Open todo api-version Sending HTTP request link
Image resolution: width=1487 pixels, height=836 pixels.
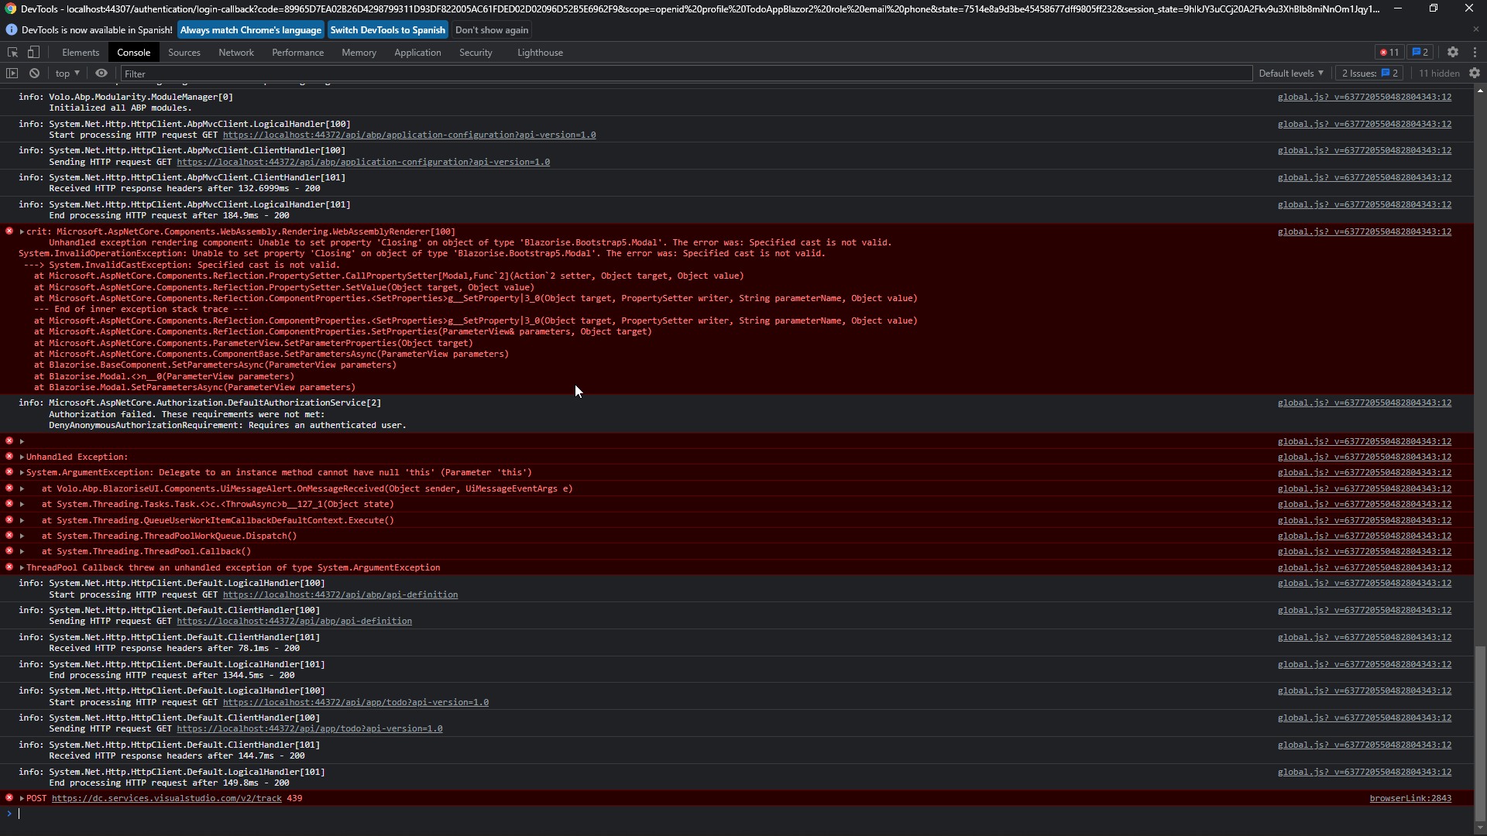[310, 728]
